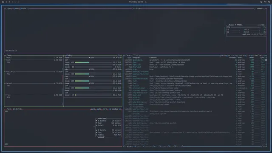The image size is (272, 153).
Task: Select the btop process row
Action: (195, 69)
